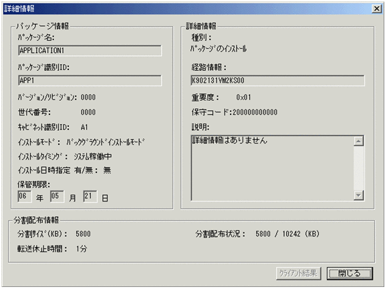Click the 種別 value パッケージのインストール
Viewport: 387px width, 289px height.
click(x=219, y=49)
